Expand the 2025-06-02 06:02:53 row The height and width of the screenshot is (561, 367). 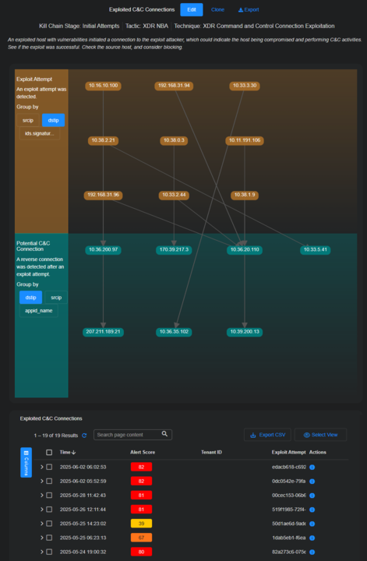41,467
